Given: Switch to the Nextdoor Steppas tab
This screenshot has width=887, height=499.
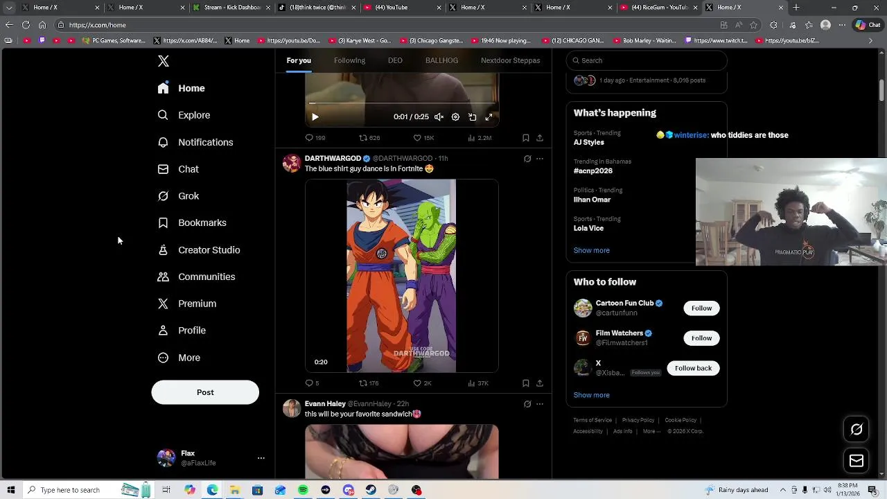Looking at the screenshot, I should pyautogui.click(x=510, y=60).
